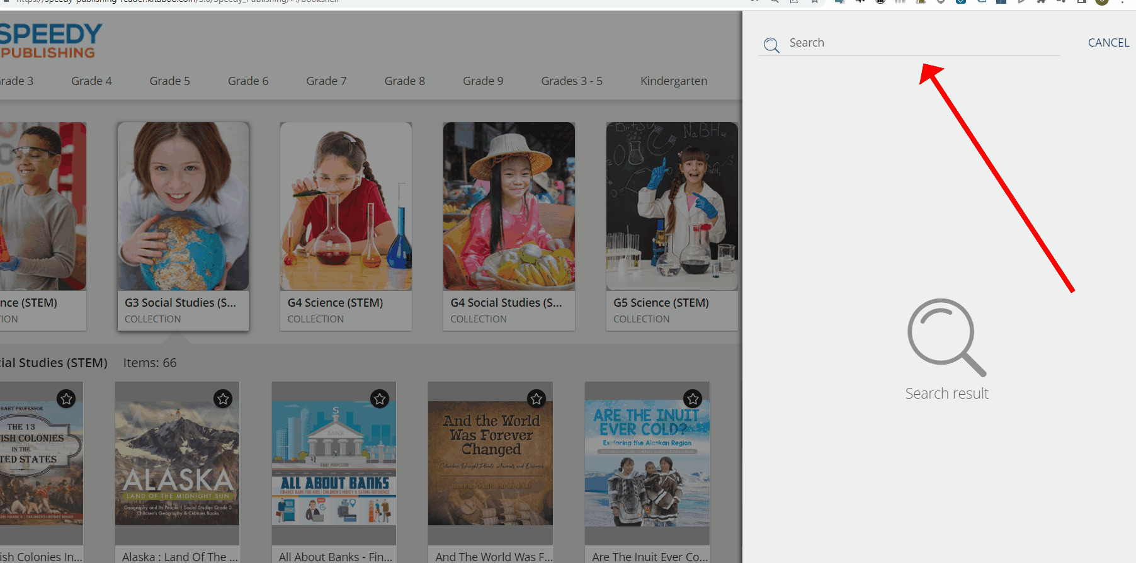Open the Kindergarten tab

[x=674, y=81]
